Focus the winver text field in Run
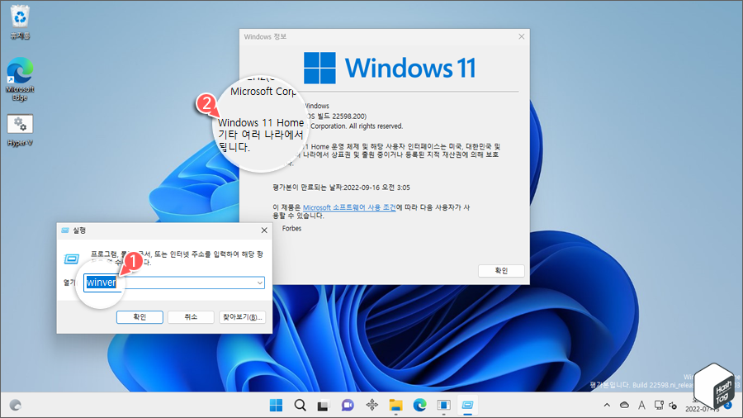 174,283
